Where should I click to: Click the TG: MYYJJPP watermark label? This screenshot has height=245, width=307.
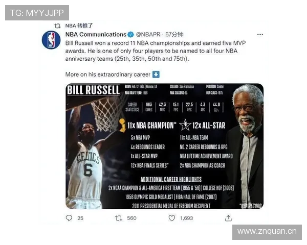click(37, 13)
